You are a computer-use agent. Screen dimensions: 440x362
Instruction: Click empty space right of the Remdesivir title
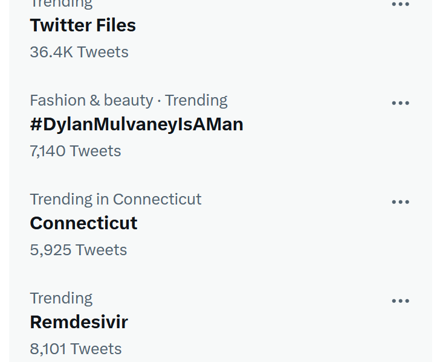pos(254,322)
